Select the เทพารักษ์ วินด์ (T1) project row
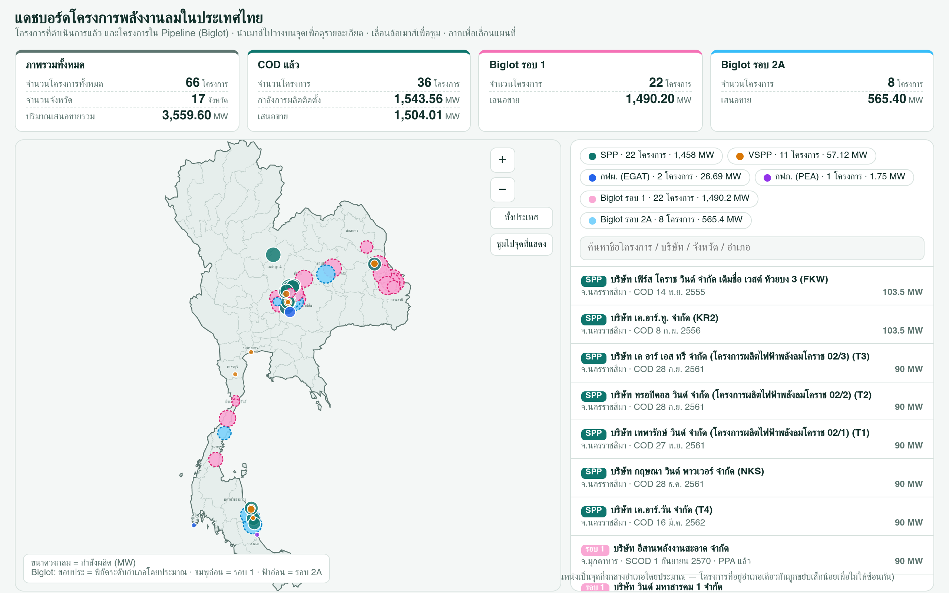The image size is (949, 593). point(752,439)
